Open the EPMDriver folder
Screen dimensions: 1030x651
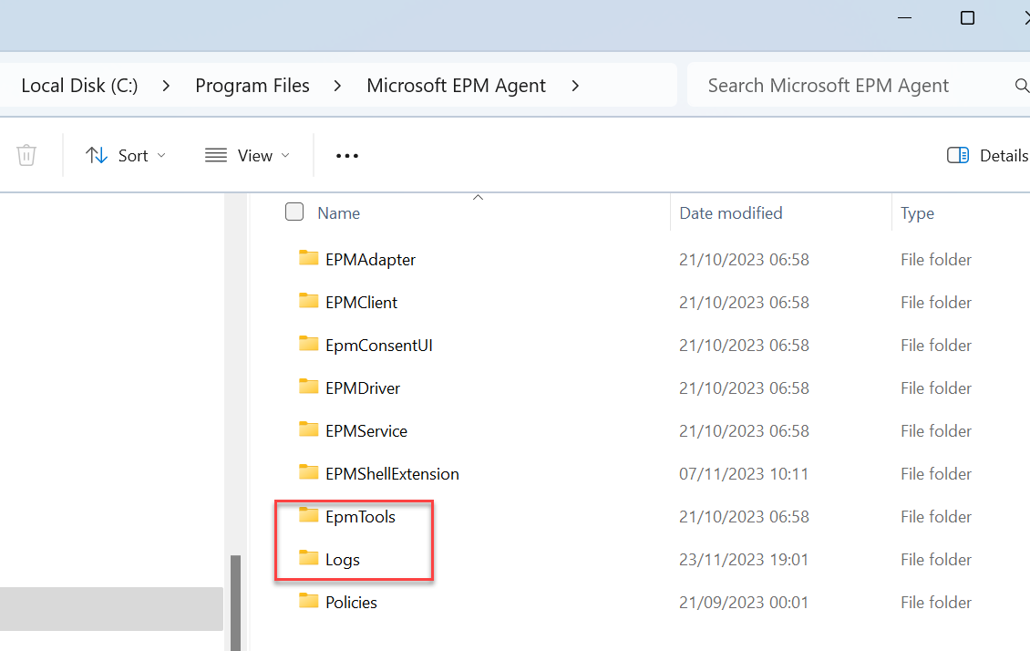(364, 387)
